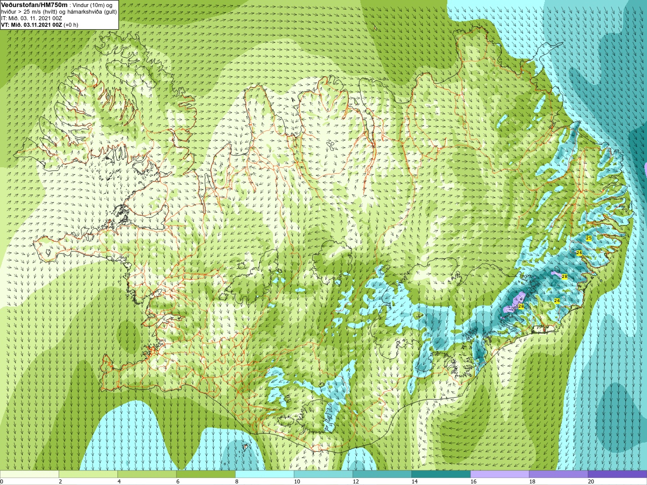
Task: Click the legend scale value "2"
Action: pyautogui.click(x=60, y=481)
